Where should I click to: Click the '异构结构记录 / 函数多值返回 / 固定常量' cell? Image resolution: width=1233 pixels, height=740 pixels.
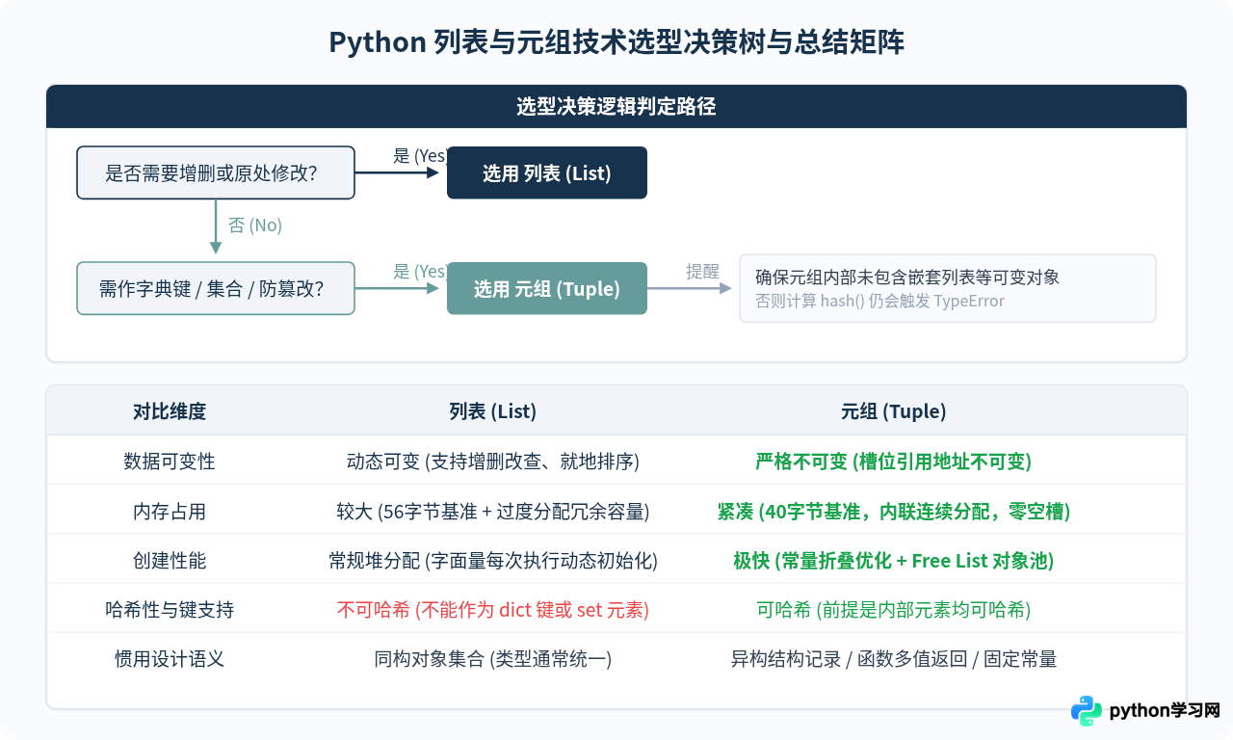click(x=894, y=659)
